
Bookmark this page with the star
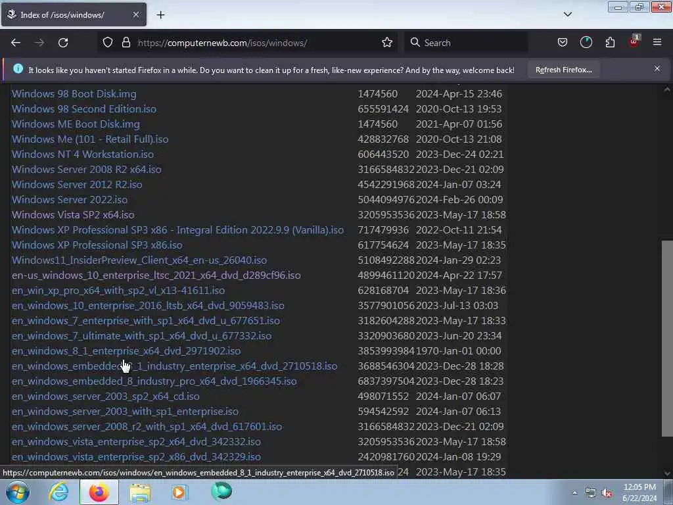386,43
